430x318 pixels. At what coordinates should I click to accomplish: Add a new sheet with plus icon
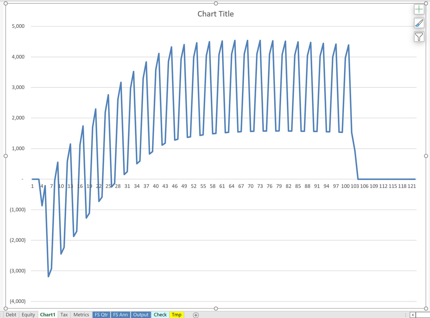pyautogui.click(x=196, y=315)
